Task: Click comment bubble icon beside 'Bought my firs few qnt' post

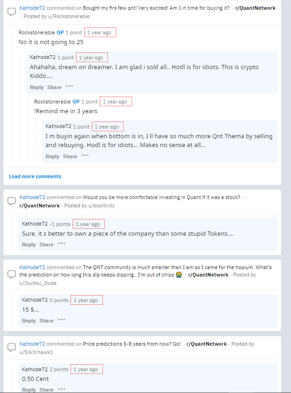Action: coord(12,12)
